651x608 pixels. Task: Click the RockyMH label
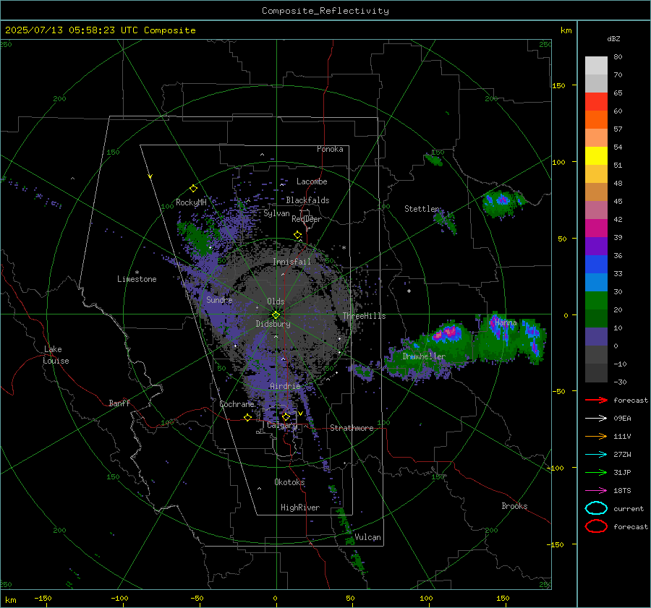[x=191, y=202]
